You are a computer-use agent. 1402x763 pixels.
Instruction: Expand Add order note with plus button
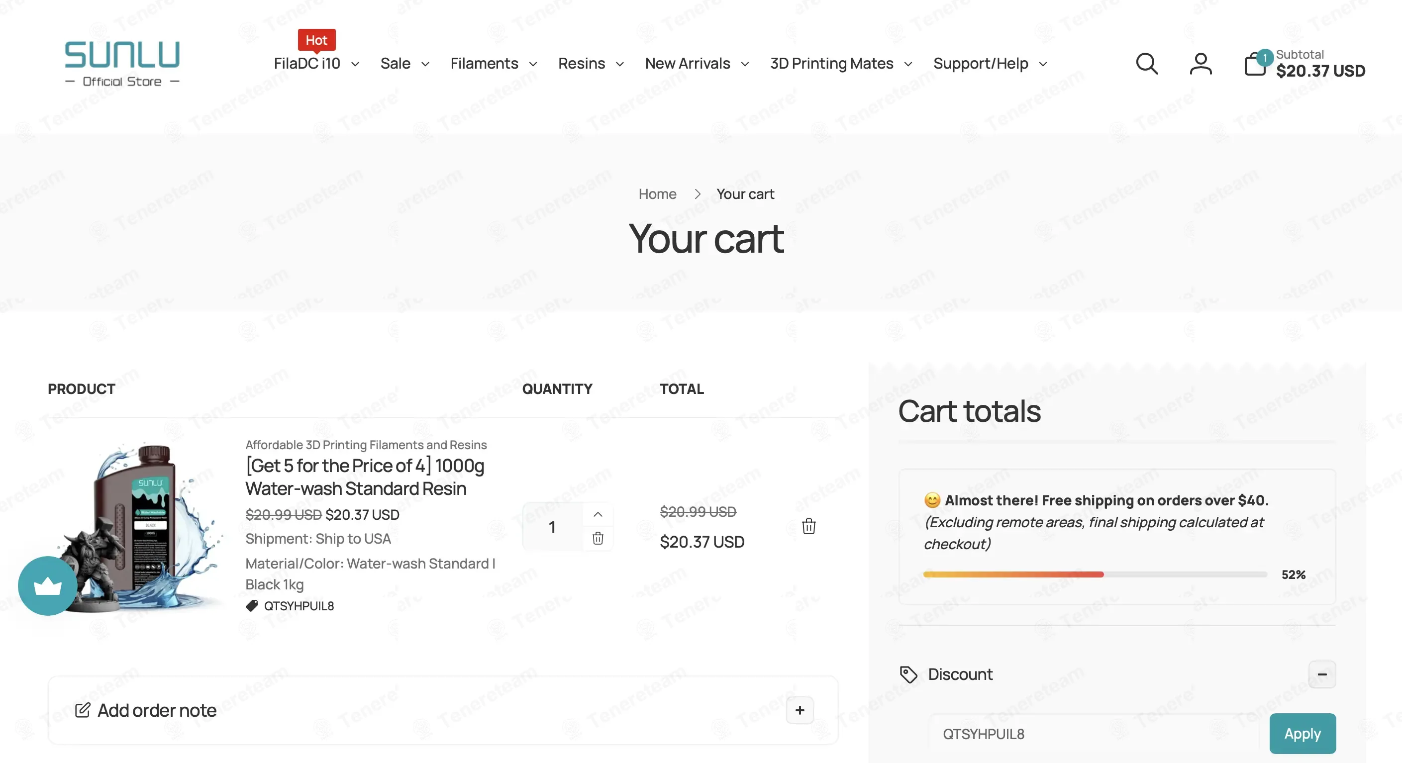(800, 710)
